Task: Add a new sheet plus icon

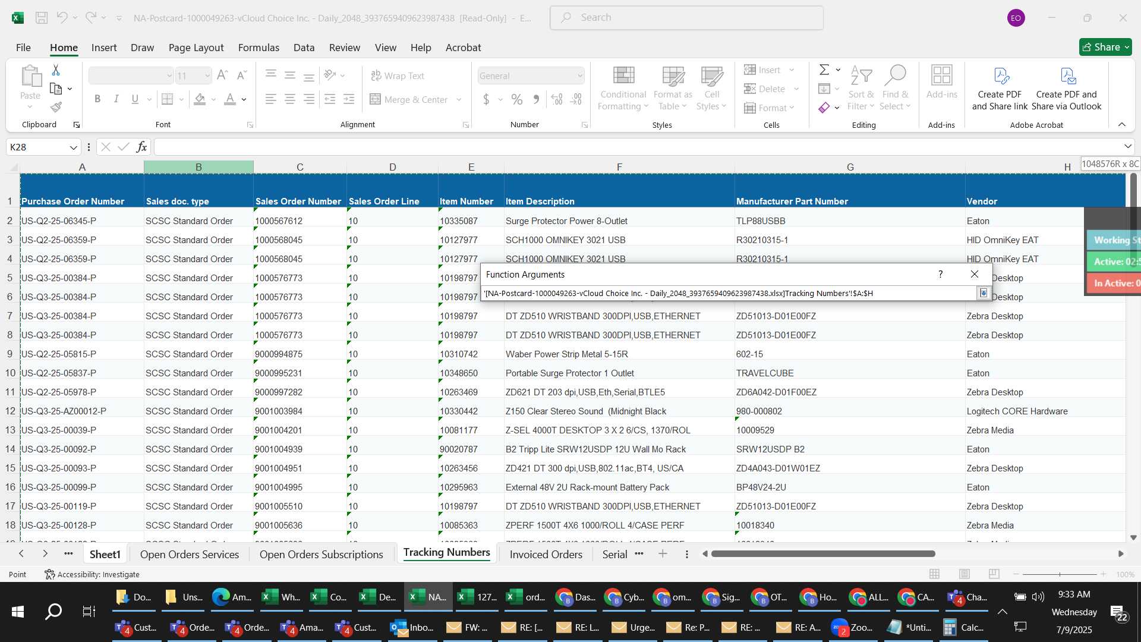Action: click(x=663, y=554)
